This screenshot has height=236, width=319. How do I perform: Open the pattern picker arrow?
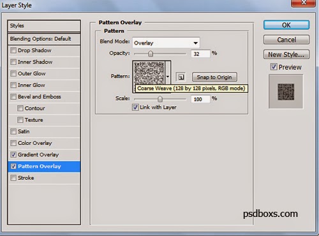(x=168, y=76)
